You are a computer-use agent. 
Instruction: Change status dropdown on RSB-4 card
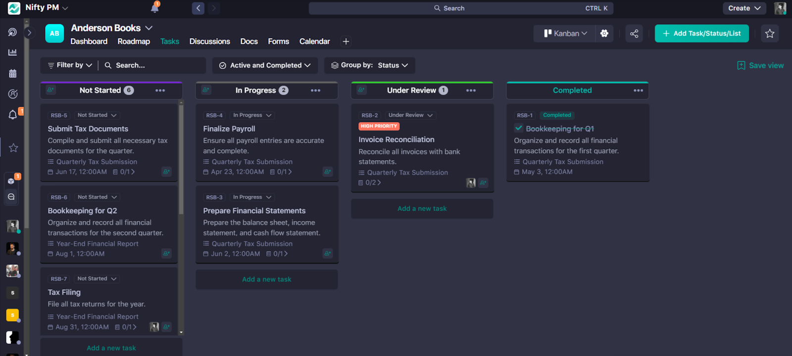[252, 115]
